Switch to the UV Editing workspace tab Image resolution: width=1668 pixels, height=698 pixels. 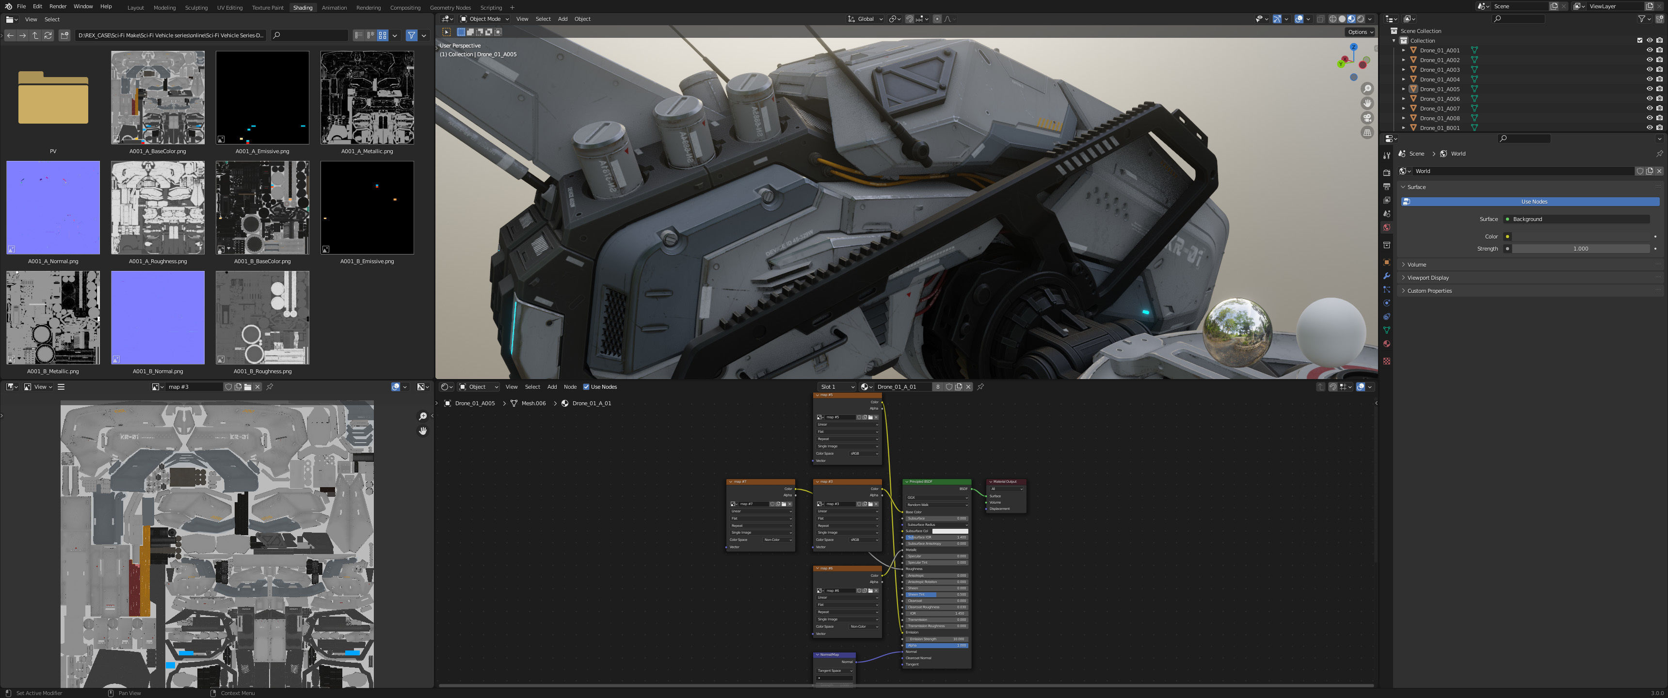pos(229,8)
